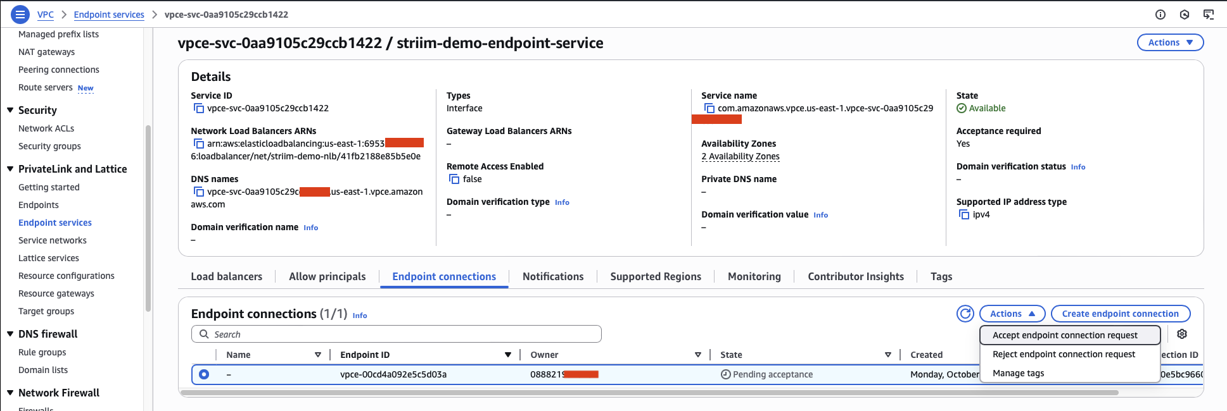Image resolution: width=1227 pixels, height=411 pixels.
Task: Choose Accept endpoint connection request
Action: (x=1064, y=335)
